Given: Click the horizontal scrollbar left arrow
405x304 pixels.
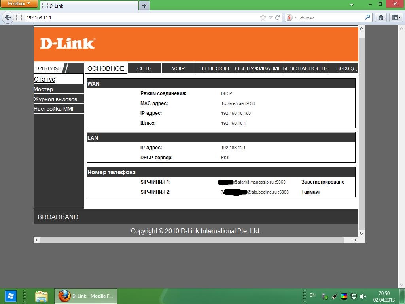Looking at the screenshot, I should coord(37,240).
